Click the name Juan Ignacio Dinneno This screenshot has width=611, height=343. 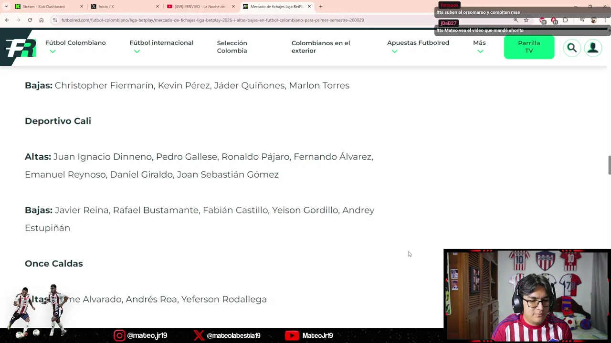click(103, 157)
